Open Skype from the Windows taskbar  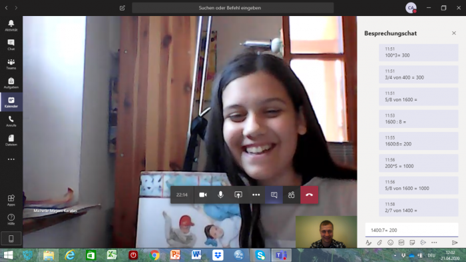pyautogui.click(x=260, y=255)
